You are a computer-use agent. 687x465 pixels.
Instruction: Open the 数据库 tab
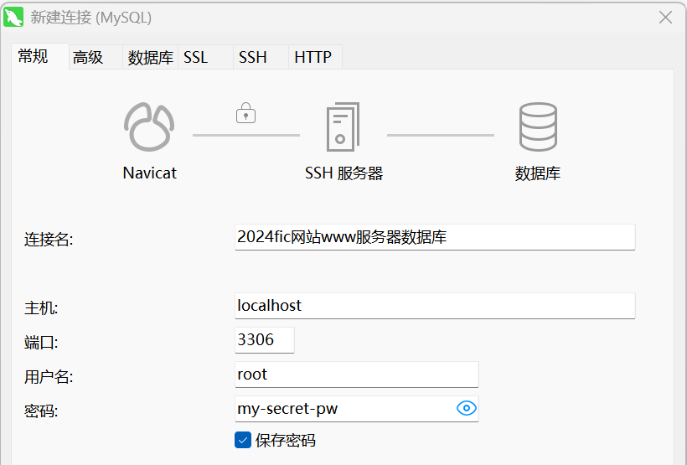pyautogui.click(x=150, y=57)
